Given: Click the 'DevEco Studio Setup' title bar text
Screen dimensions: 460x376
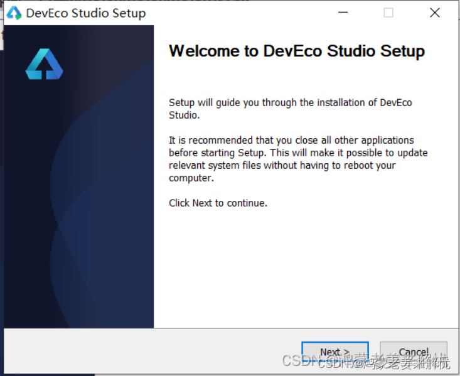Looking at the screenshot, I should tap(86, 13).
